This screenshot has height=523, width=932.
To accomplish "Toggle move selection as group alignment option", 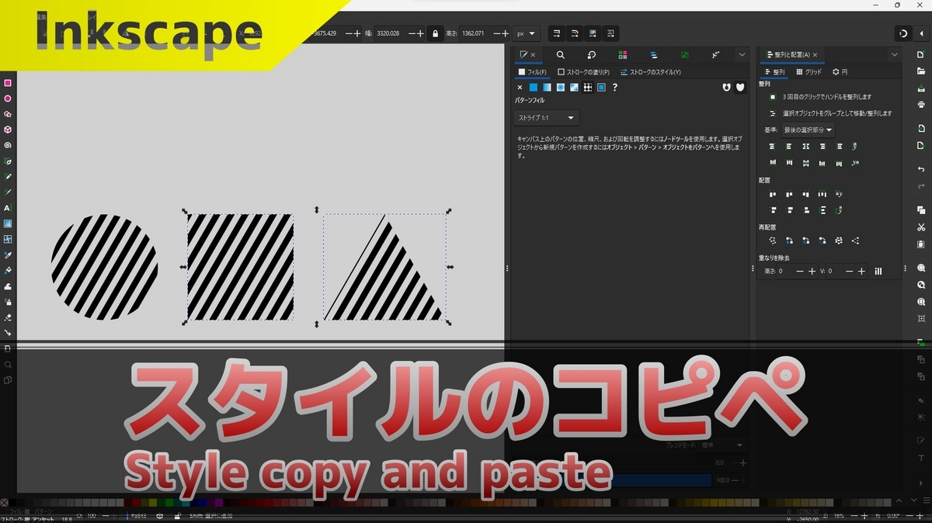I will 772,113.
